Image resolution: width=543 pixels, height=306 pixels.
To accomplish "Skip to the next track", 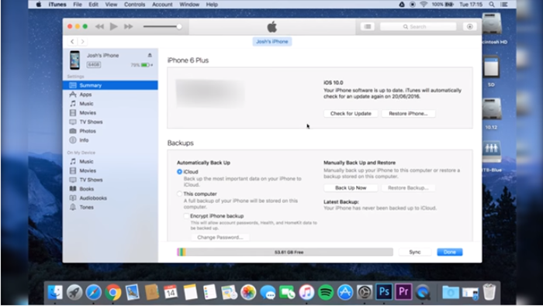I will click(x=128, y=26).
